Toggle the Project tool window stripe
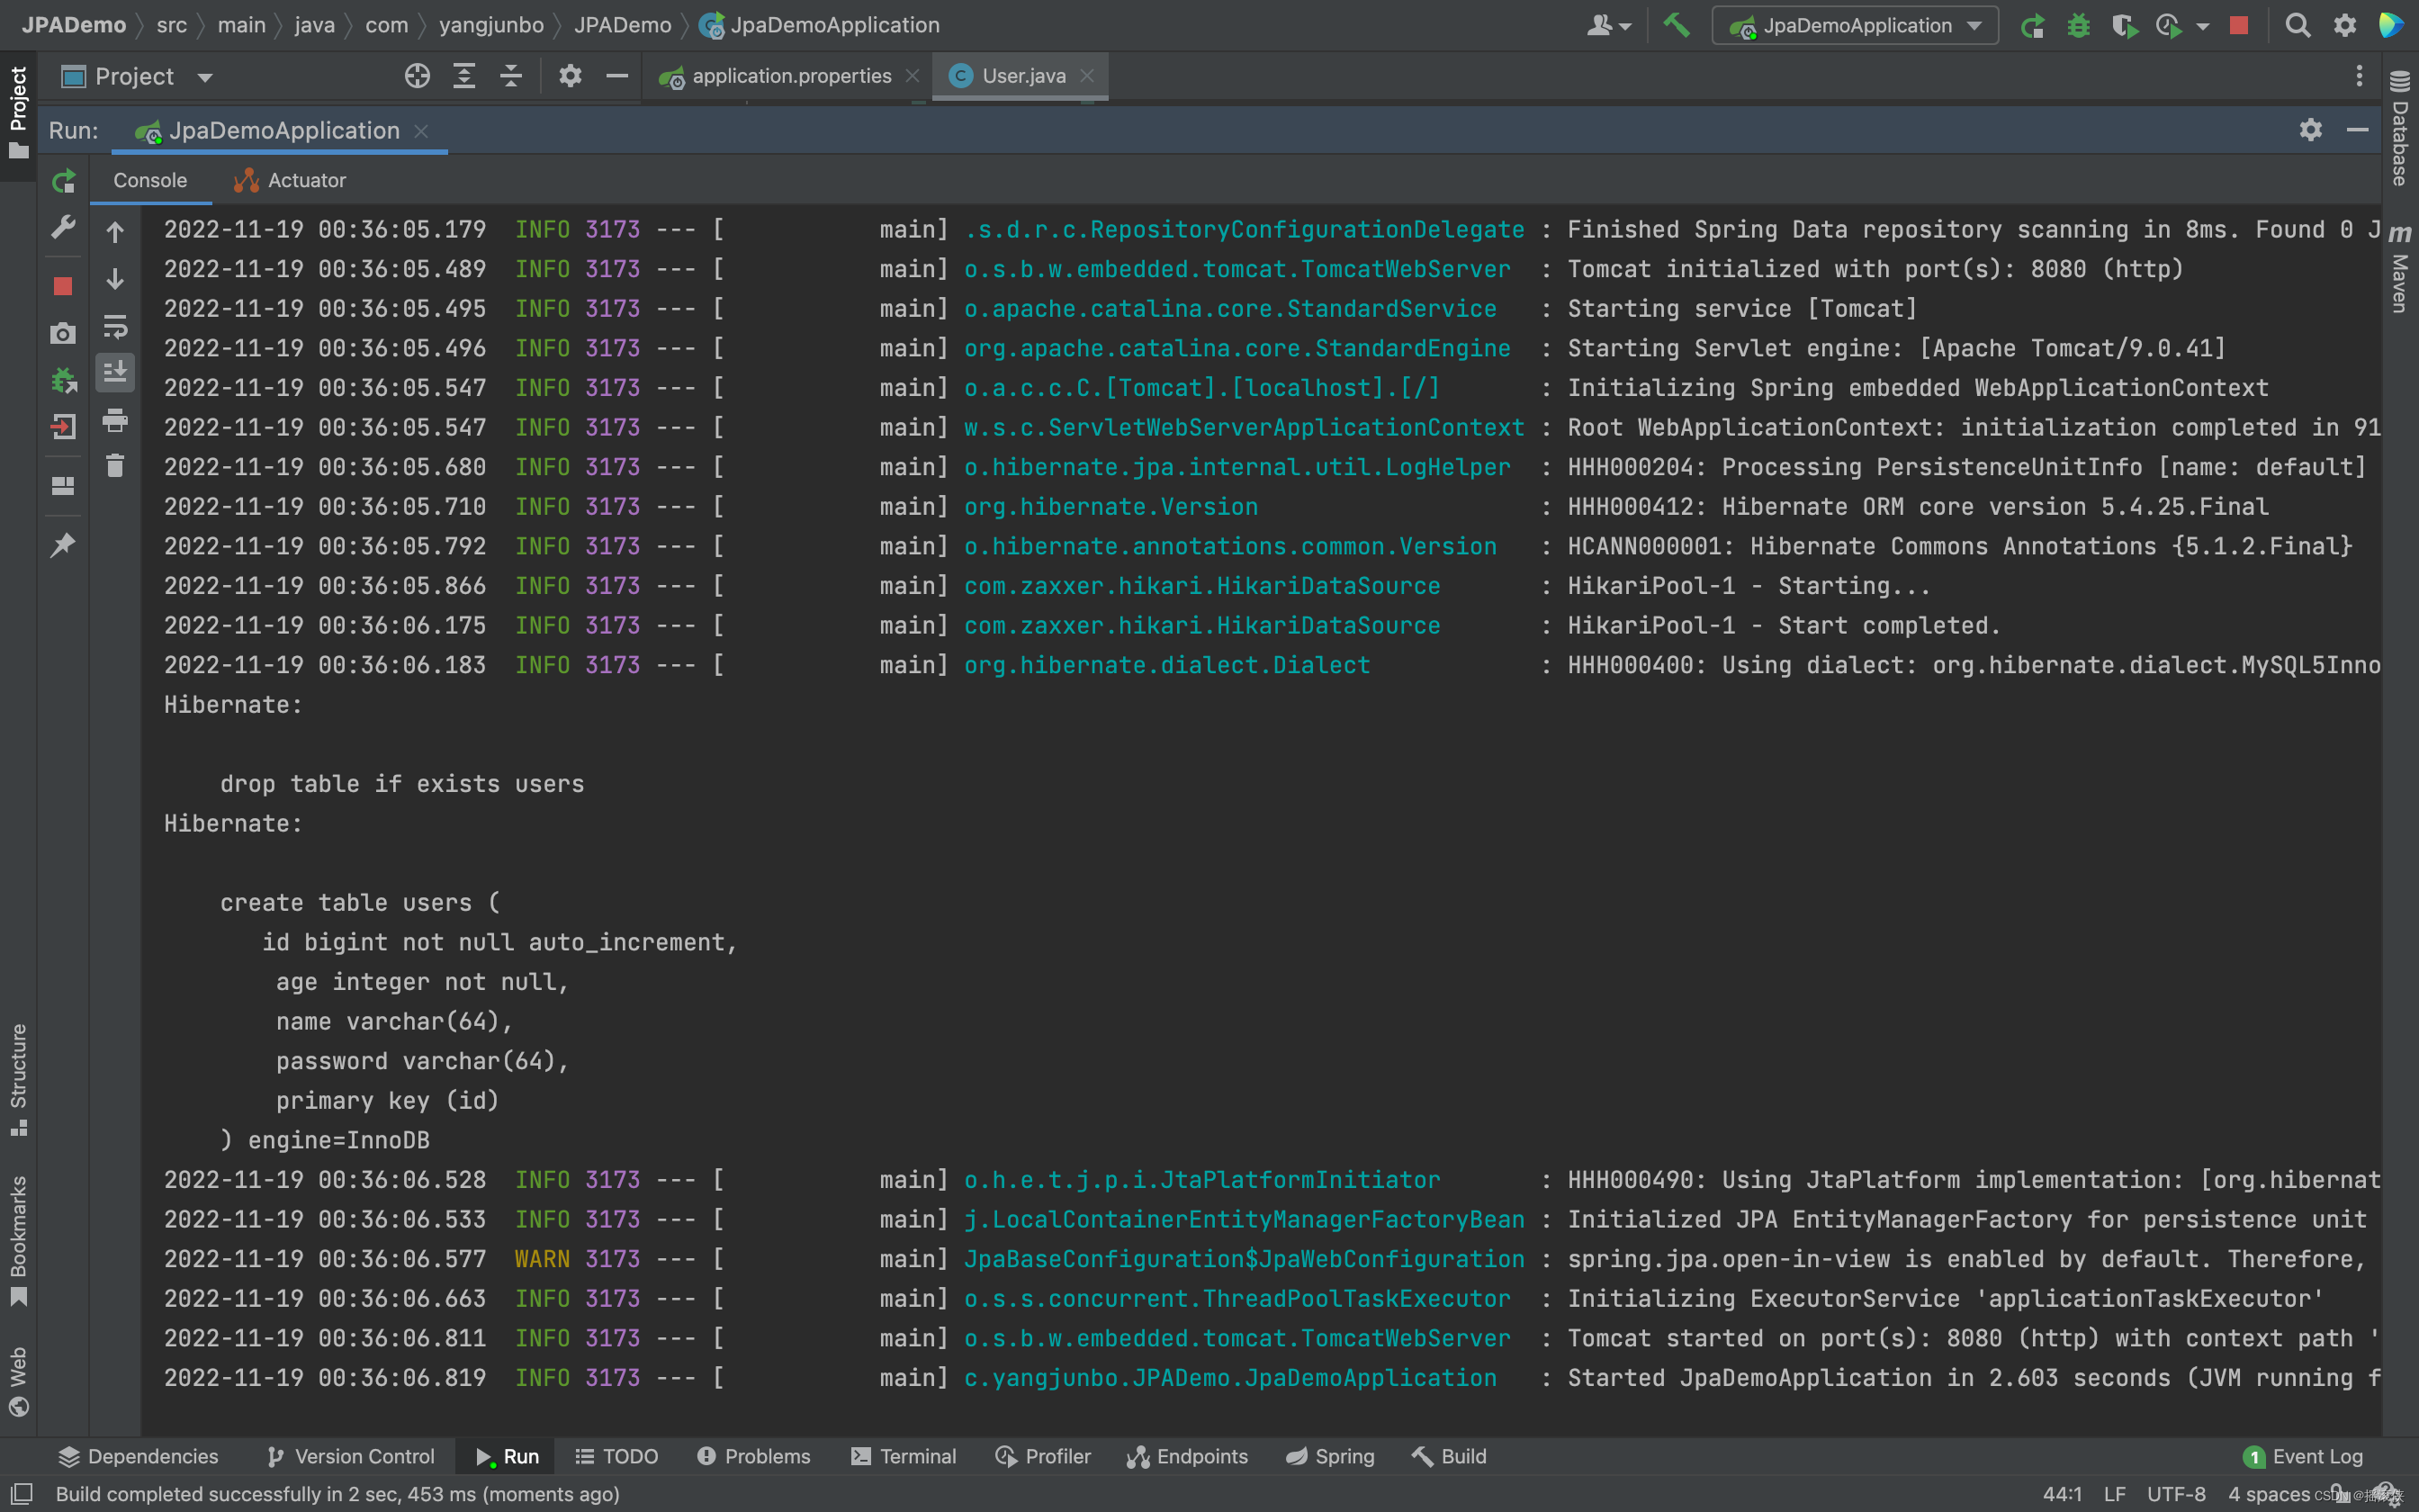2419x1512 pixels. tap(18, 112)
